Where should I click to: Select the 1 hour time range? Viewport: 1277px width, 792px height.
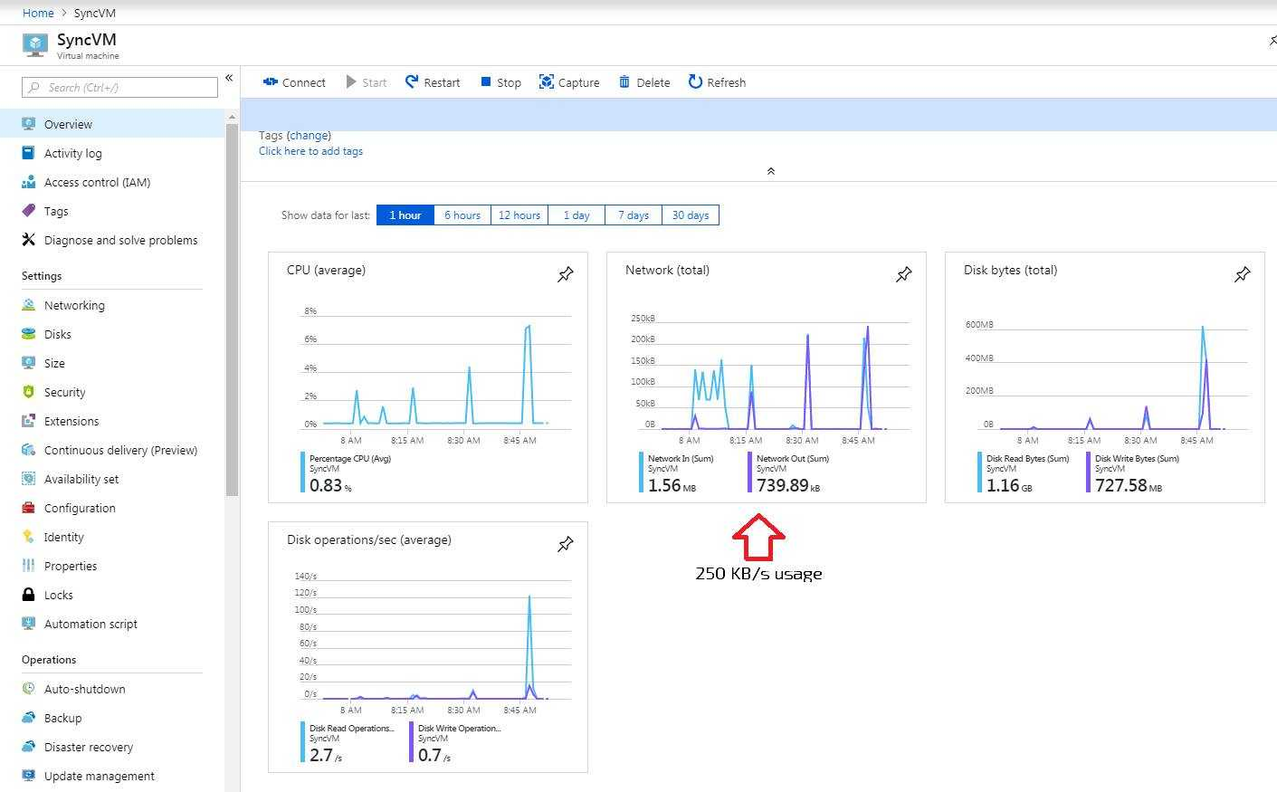405,215
